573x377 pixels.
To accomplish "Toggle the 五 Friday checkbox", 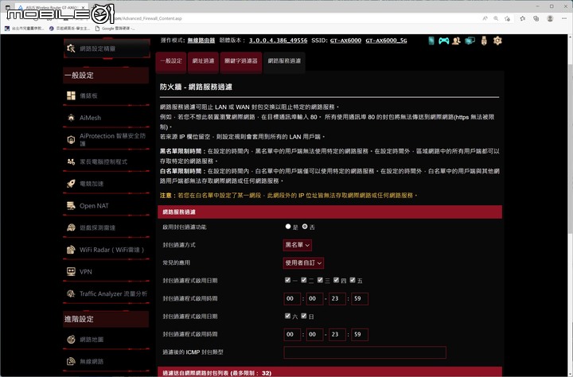I will (x=353, y=280).
